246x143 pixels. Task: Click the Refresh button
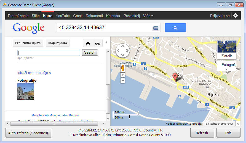tap(202, 133)
